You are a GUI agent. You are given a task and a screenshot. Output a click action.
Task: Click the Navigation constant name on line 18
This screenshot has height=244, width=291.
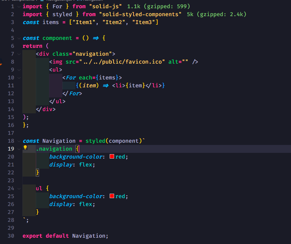pyautogui.click(x=59, y=141)
